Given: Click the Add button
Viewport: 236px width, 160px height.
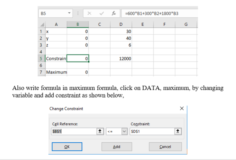Looking at the screenshot, I should [x=117, y=147].
